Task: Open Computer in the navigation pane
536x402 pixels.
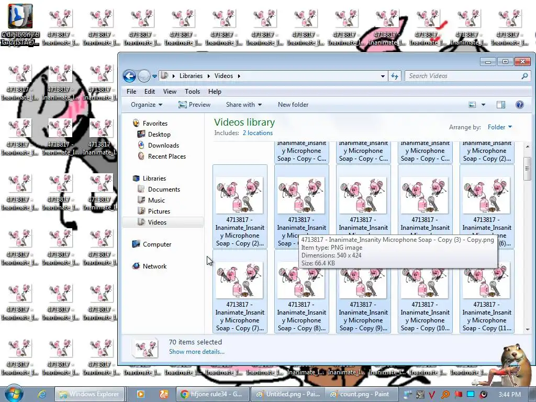Action: click(x=157, y=244)
